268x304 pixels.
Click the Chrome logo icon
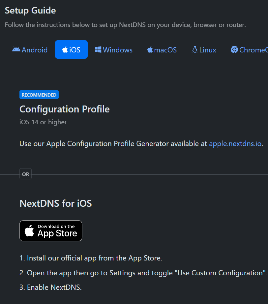point(234,50)
